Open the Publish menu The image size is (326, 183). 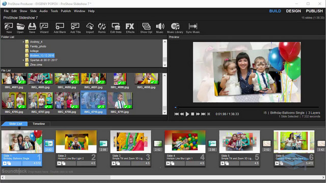[x=66, y=11]
